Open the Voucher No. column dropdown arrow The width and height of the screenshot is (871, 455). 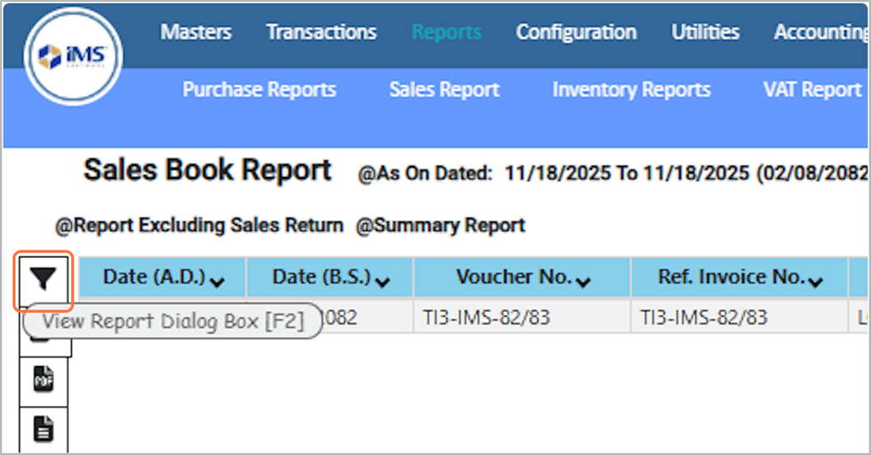coord(583,281)
